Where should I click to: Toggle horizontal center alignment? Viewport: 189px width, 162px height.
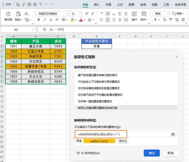tap(108, 20)
